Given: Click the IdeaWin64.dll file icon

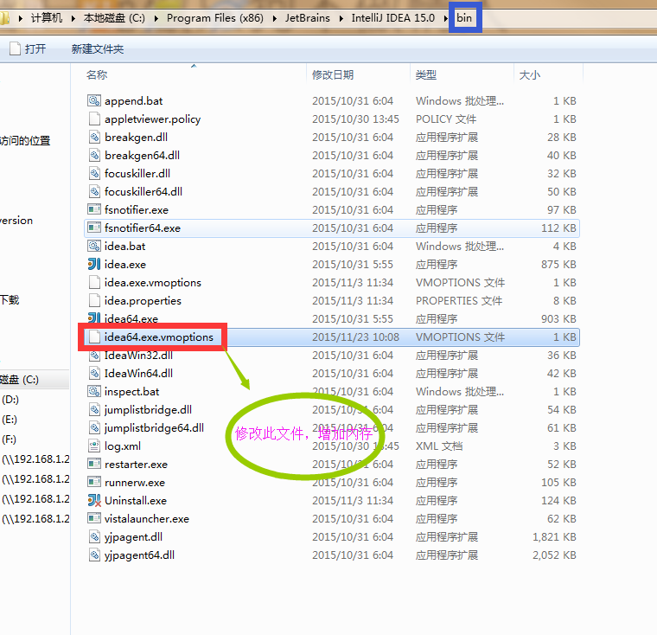Looking at the screenshot, I should pos(94,373).
